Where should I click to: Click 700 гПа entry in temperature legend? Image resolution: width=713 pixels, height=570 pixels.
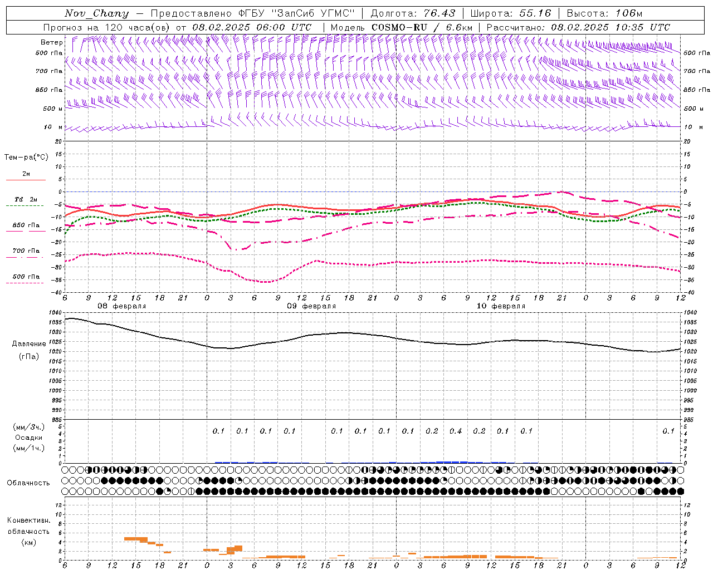[26, 250]
